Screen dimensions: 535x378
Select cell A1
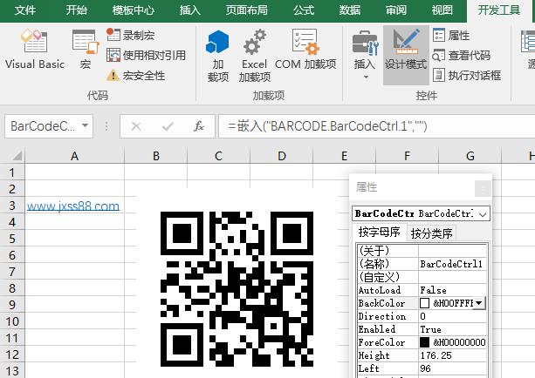[x=74, y=172]
